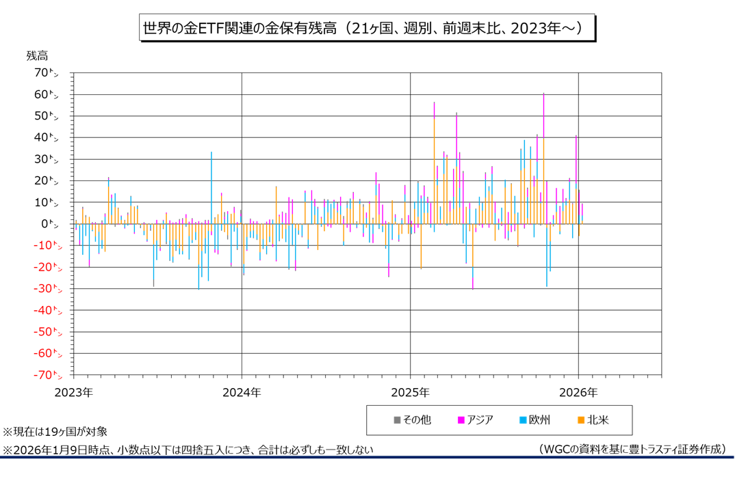Click the red -70トン y-axis label
Viewport: 735px width, 483px height.
pos(42,375)
